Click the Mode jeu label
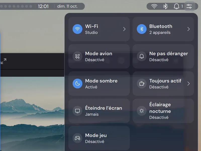 pos(96,135)
